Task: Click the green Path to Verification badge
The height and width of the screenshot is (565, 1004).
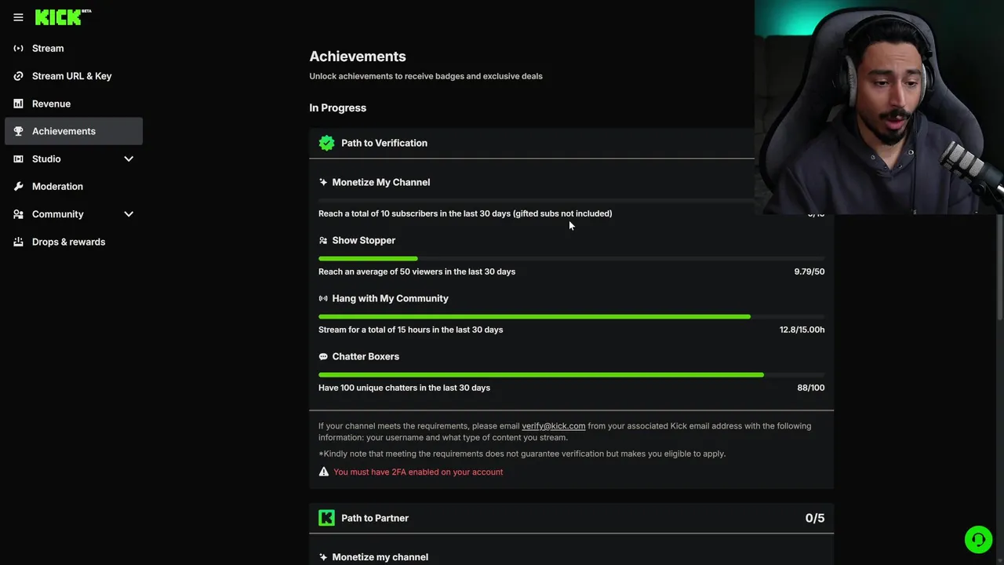Action: point(326,143)
